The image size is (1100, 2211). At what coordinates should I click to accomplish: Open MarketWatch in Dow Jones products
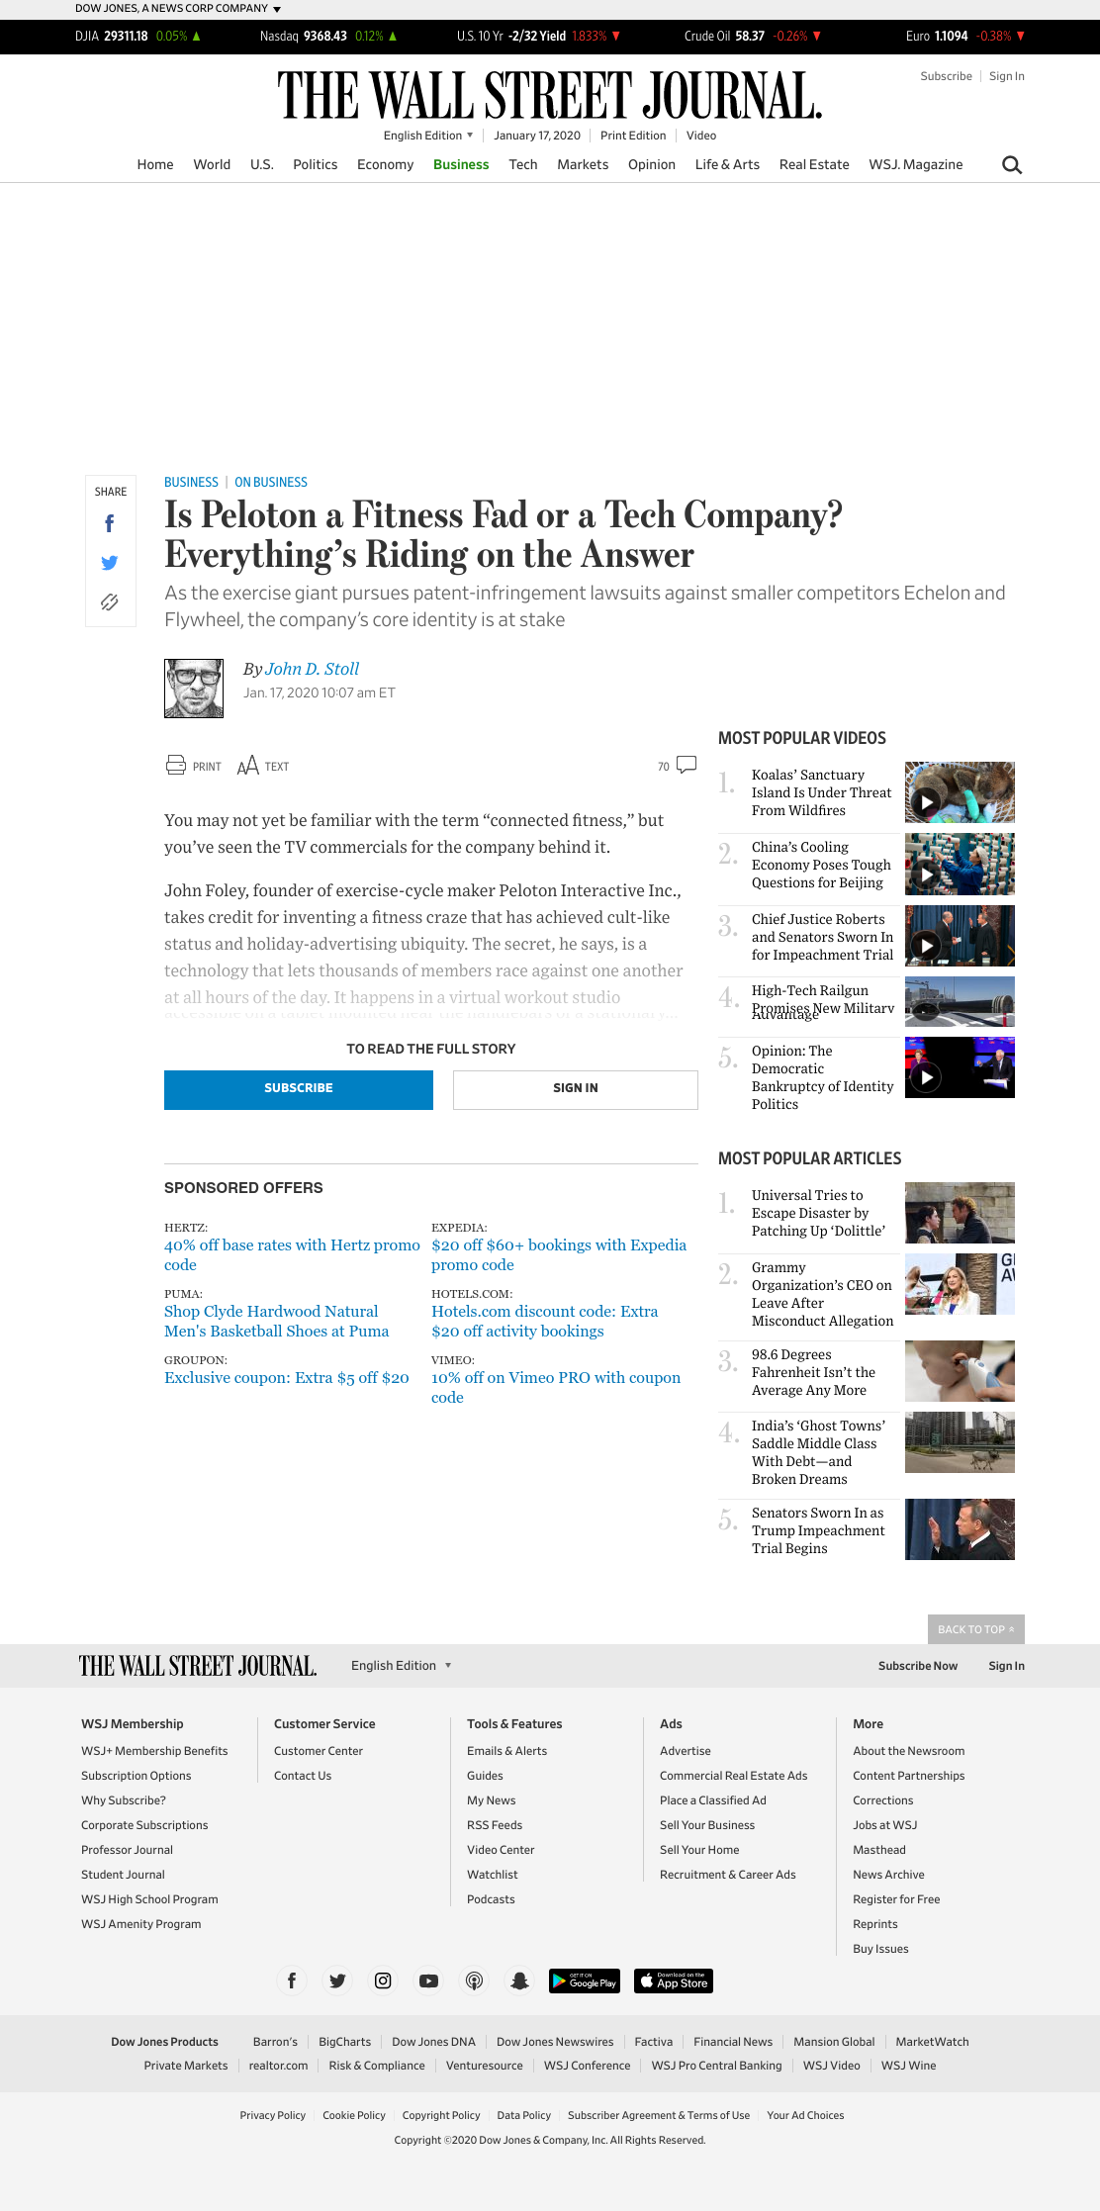click(932, 2042)
